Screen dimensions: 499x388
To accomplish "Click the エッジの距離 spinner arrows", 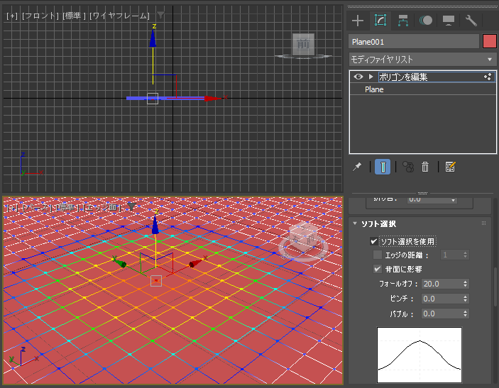I will tap(465, 255).
